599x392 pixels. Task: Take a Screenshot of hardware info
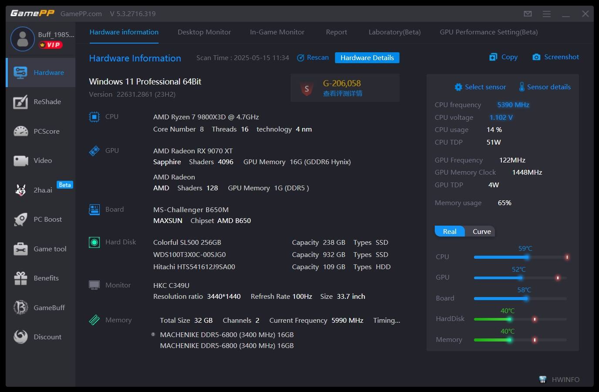(556, 57)
